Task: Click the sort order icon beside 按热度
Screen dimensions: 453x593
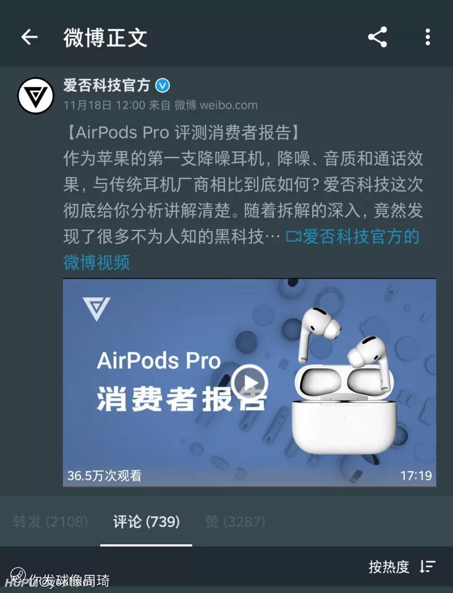Action: pyautogui.click(x=428, y=566)
